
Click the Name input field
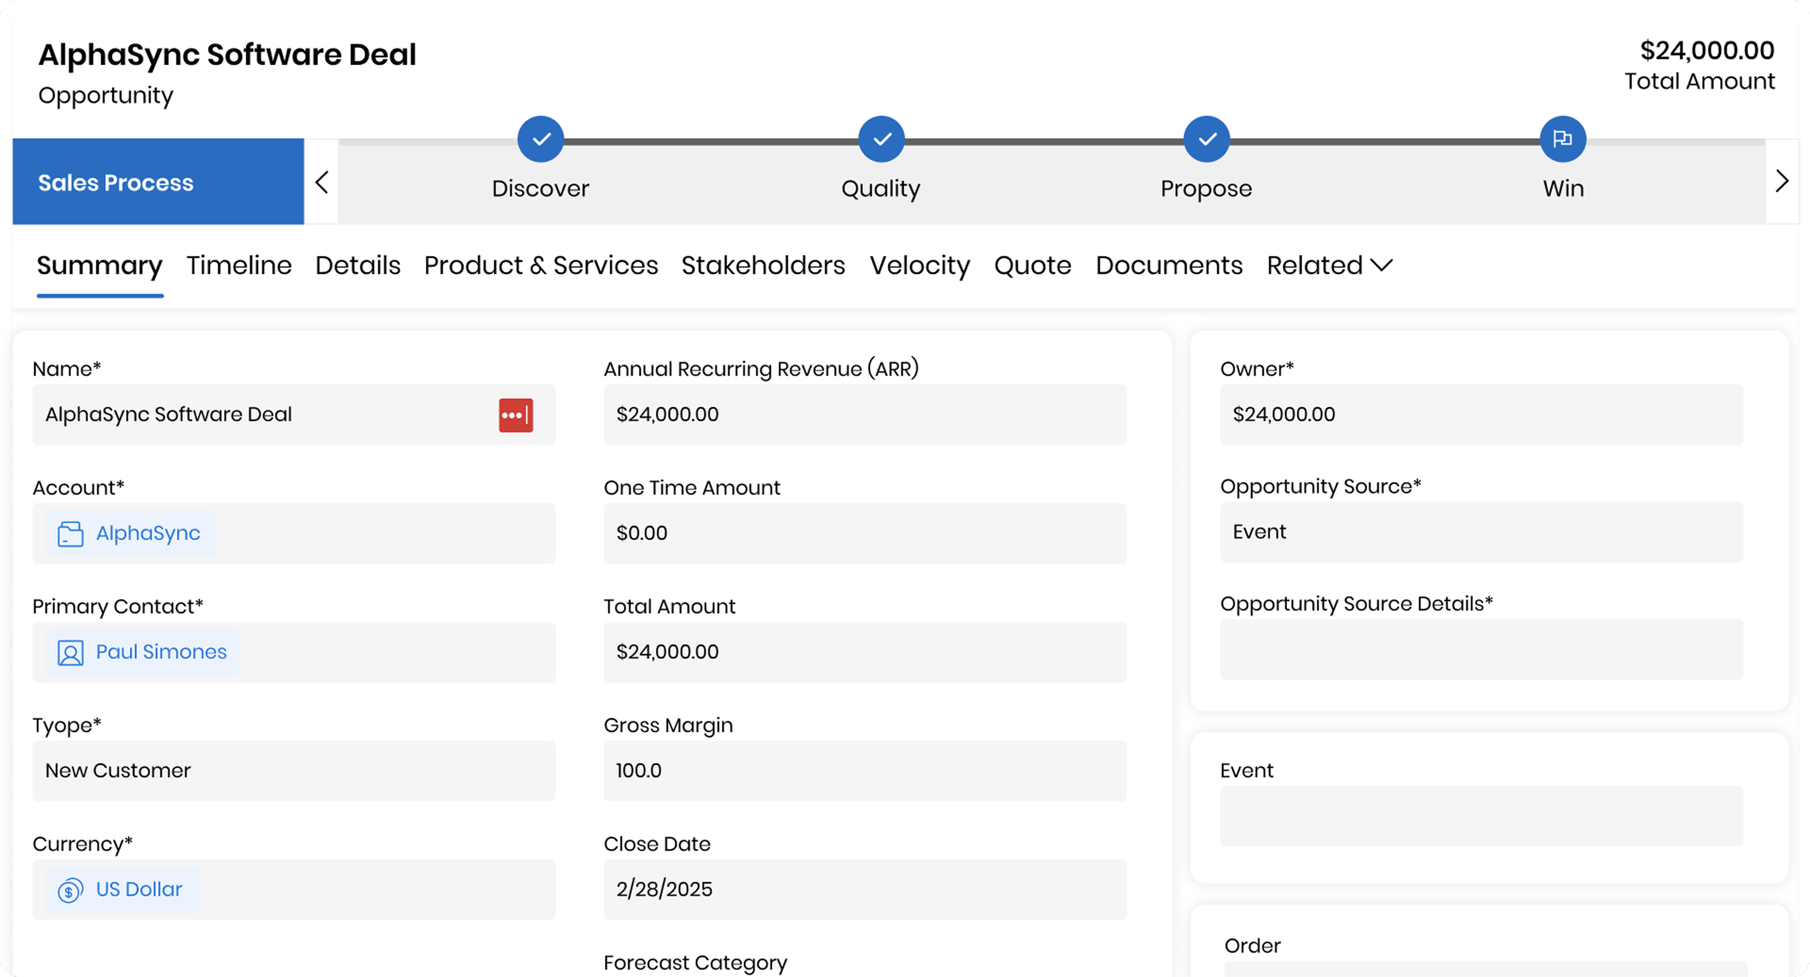pos(293,415)
